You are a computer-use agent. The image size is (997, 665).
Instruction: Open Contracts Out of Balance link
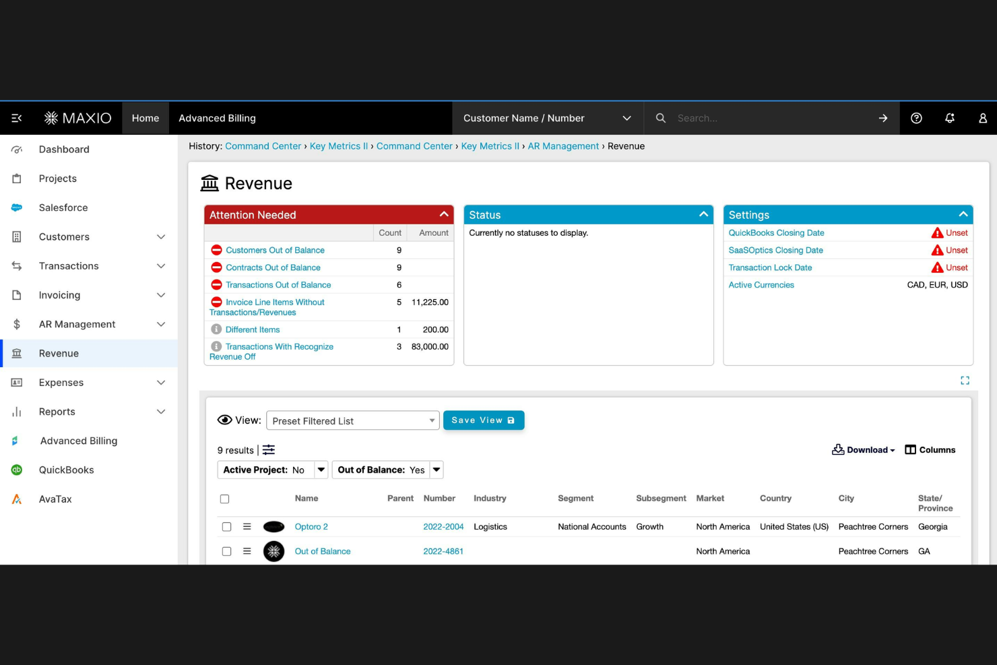click(x=273, y=267)
